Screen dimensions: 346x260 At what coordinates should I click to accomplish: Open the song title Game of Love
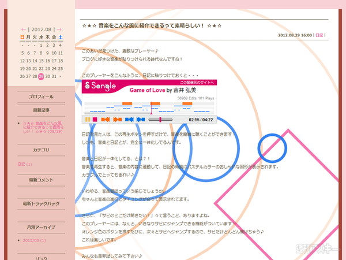click(x=147, y=90)
